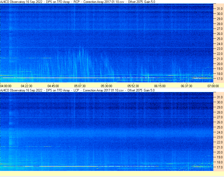Viewport: 224px width, 177px height.
Task: Click the 30.0 frequency label on LCP chart
Action: tap(220, 102)
